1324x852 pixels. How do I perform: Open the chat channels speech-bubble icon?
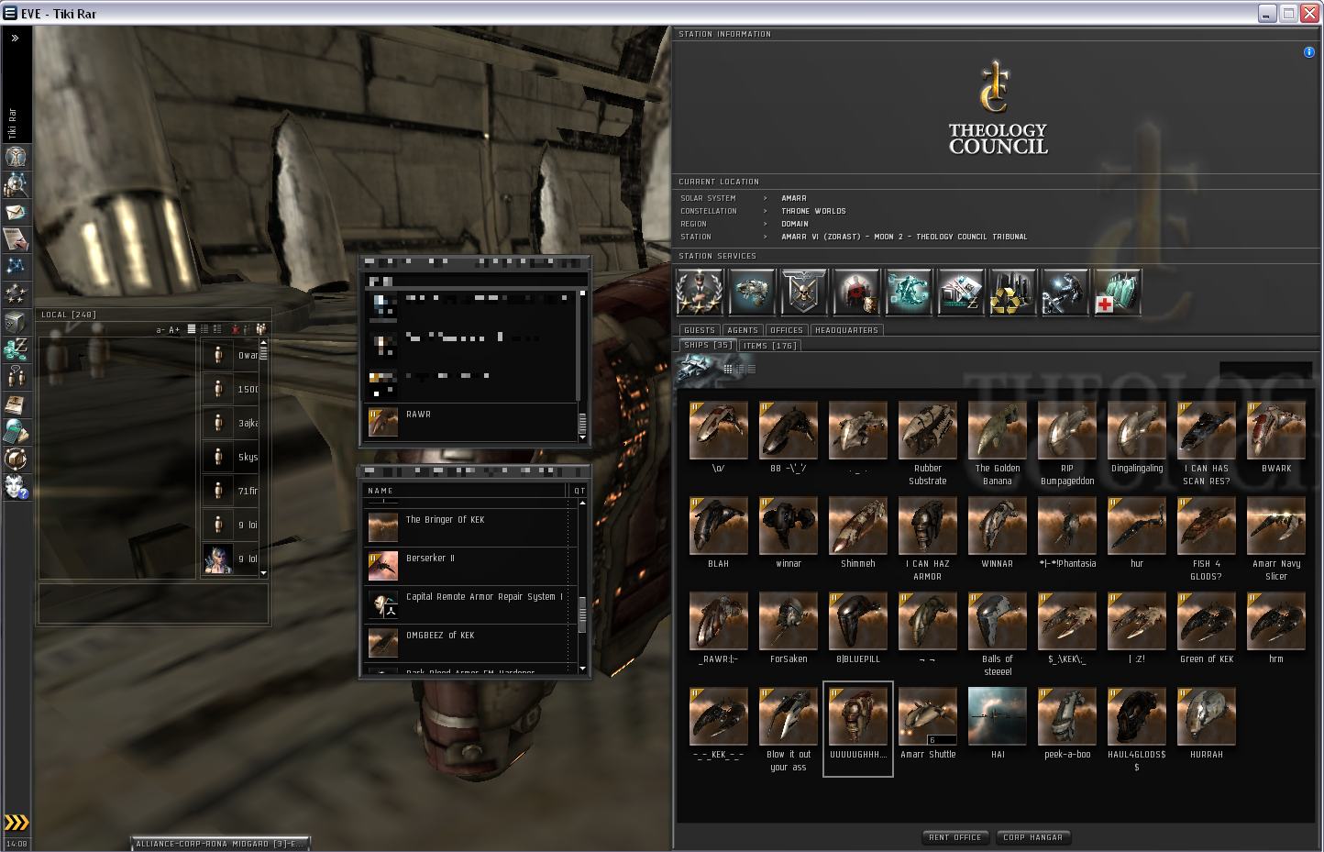click(16, 377)
